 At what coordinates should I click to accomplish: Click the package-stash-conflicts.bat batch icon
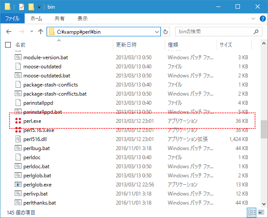pos(18,93)
